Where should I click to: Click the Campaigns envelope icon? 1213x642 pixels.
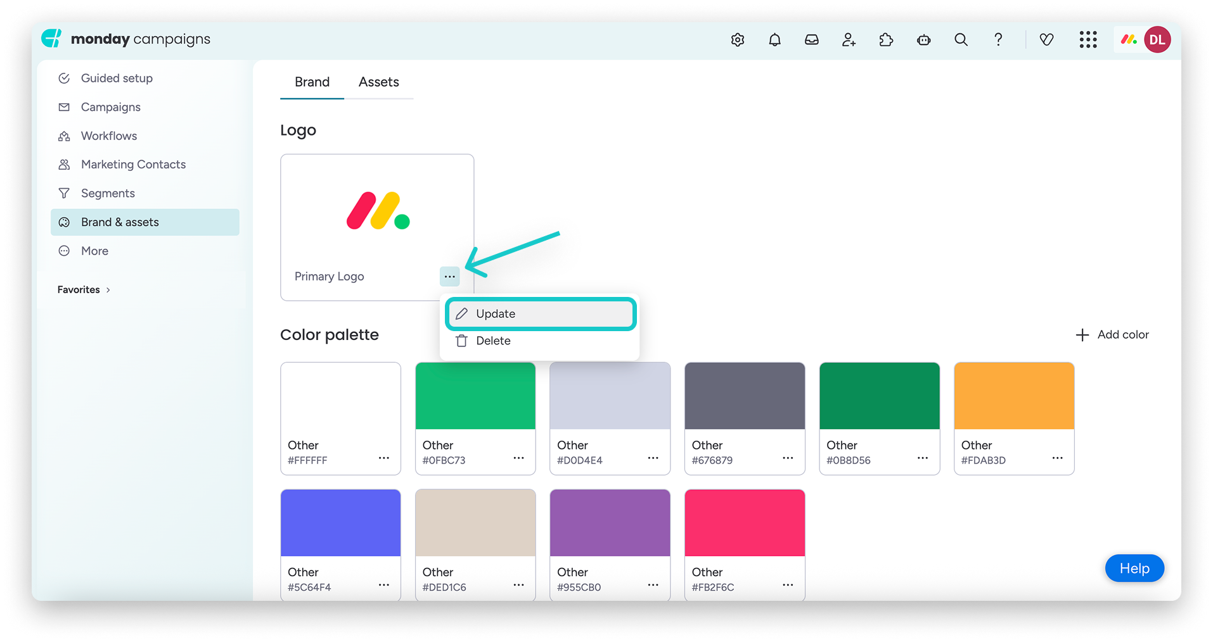click(x=64, y=107)
